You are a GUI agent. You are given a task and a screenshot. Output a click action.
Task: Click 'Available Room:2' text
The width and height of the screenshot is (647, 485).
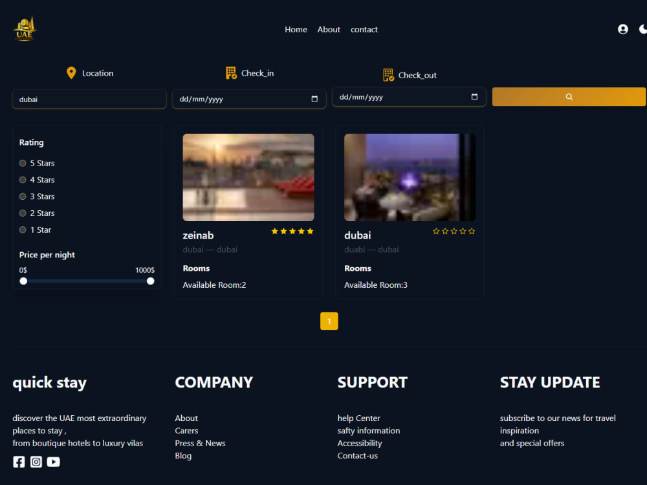pyautogui.click(x=214, y=285)
